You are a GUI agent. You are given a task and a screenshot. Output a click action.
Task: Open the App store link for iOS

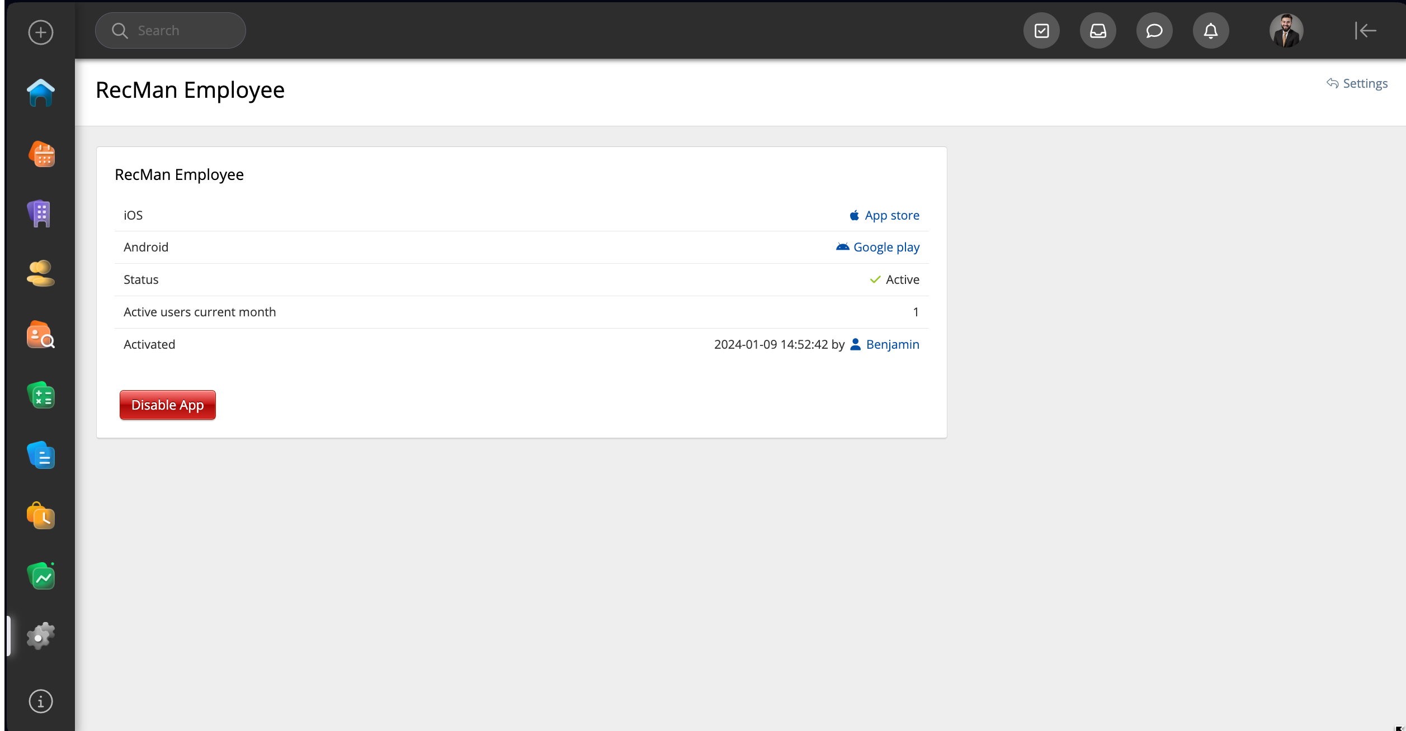[884, 215]
